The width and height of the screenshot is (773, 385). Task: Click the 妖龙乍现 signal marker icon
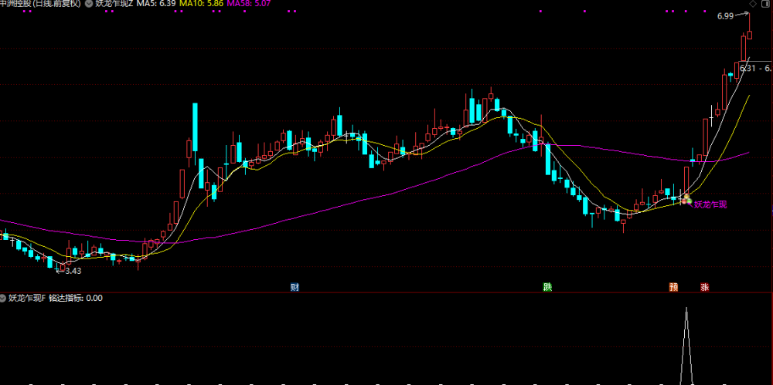click(x=686, y=199)
